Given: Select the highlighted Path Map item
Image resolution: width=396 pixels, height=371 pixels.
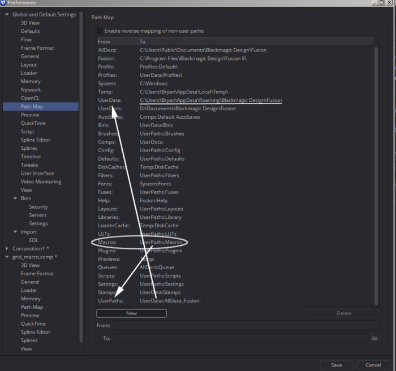Looking at the screenshot, I should pyautogui.click(x=41, y=106).
